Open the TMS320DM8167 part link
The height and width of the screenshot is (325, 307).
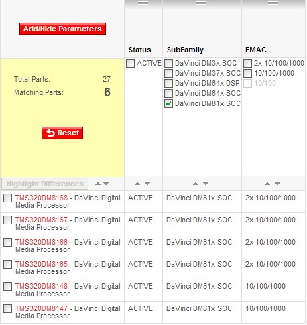coord(42,220)
